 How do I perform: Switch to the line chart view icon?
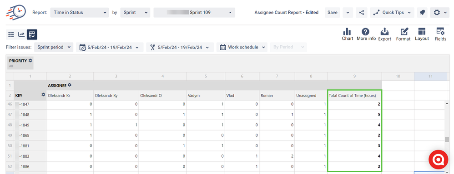[x=21, y=34]
